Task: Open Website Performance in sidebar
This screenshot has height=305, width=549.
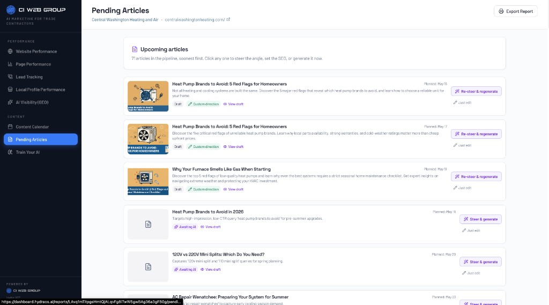Action: (x=41, y=51)
